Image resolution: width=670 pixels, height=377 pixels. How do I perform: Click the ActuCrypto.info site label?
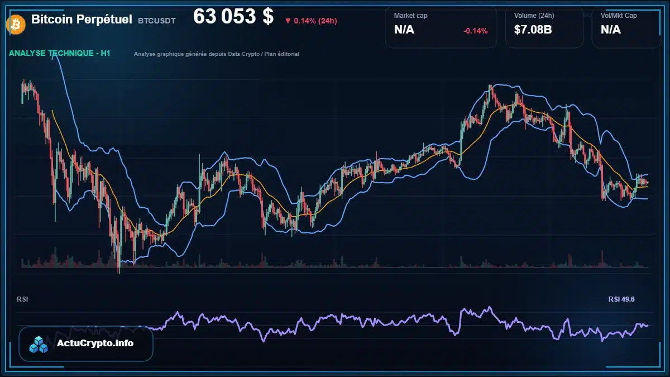tap(95, 343)
